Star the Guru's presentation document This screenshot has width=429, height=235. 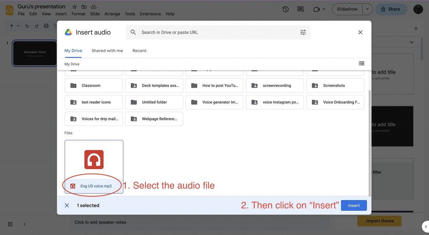pyautogui.click(x=74, y=7)
